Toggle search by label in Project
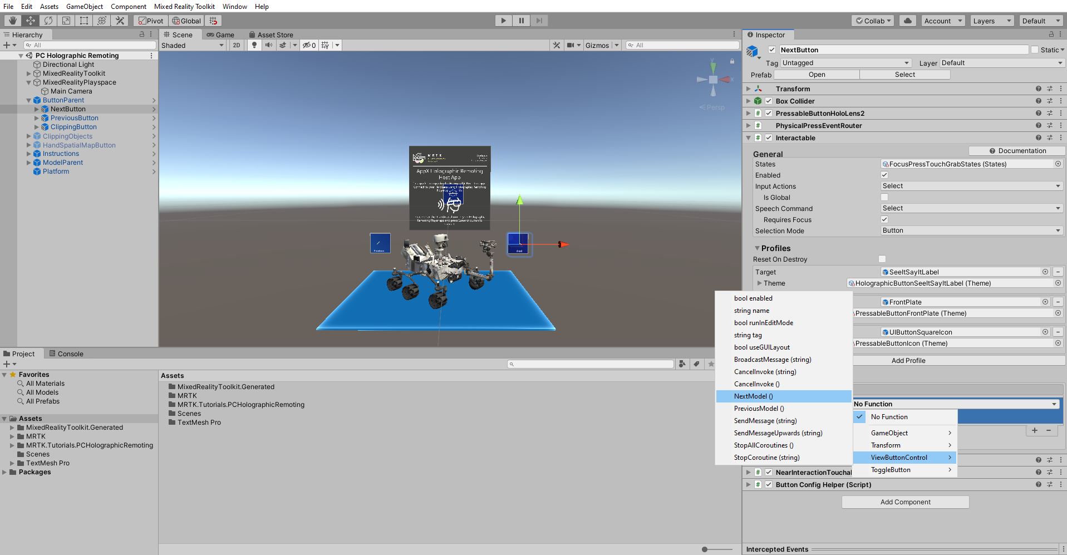The image size is (1067, 555). tap(696, 364)
